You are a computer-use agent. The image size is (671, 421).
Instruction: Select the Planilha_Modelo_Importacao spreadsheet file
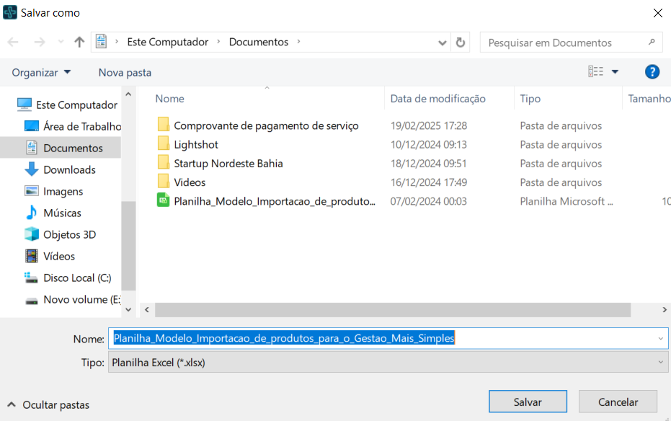tap(274, 201)
